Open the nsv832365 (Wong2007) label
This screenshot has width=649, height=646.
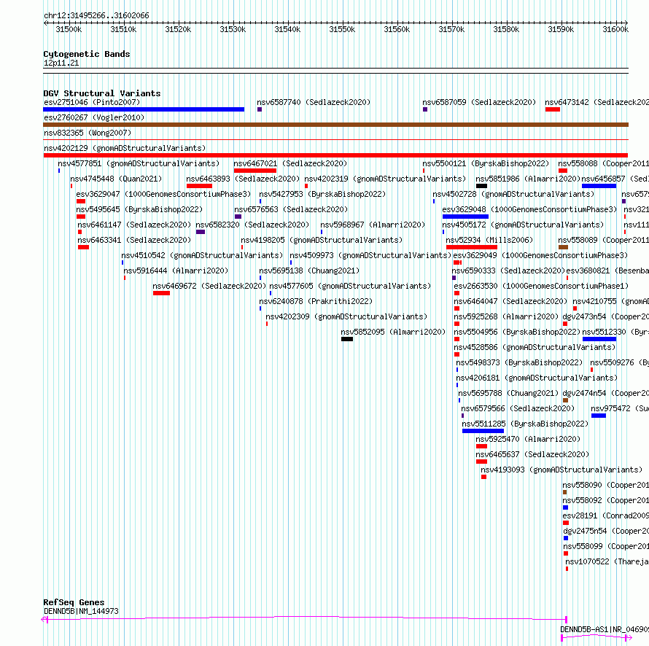pos(88,133)
